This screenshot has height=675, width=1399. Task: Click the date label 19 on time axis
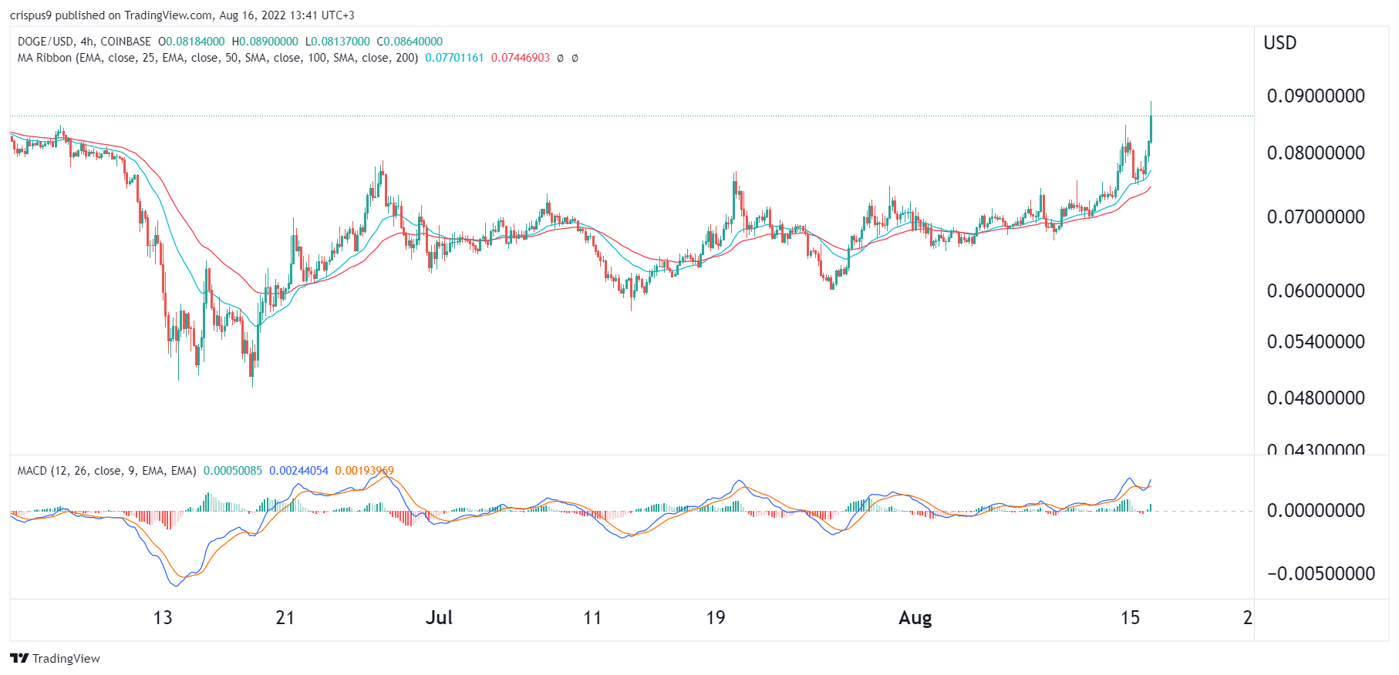[716, 618]
